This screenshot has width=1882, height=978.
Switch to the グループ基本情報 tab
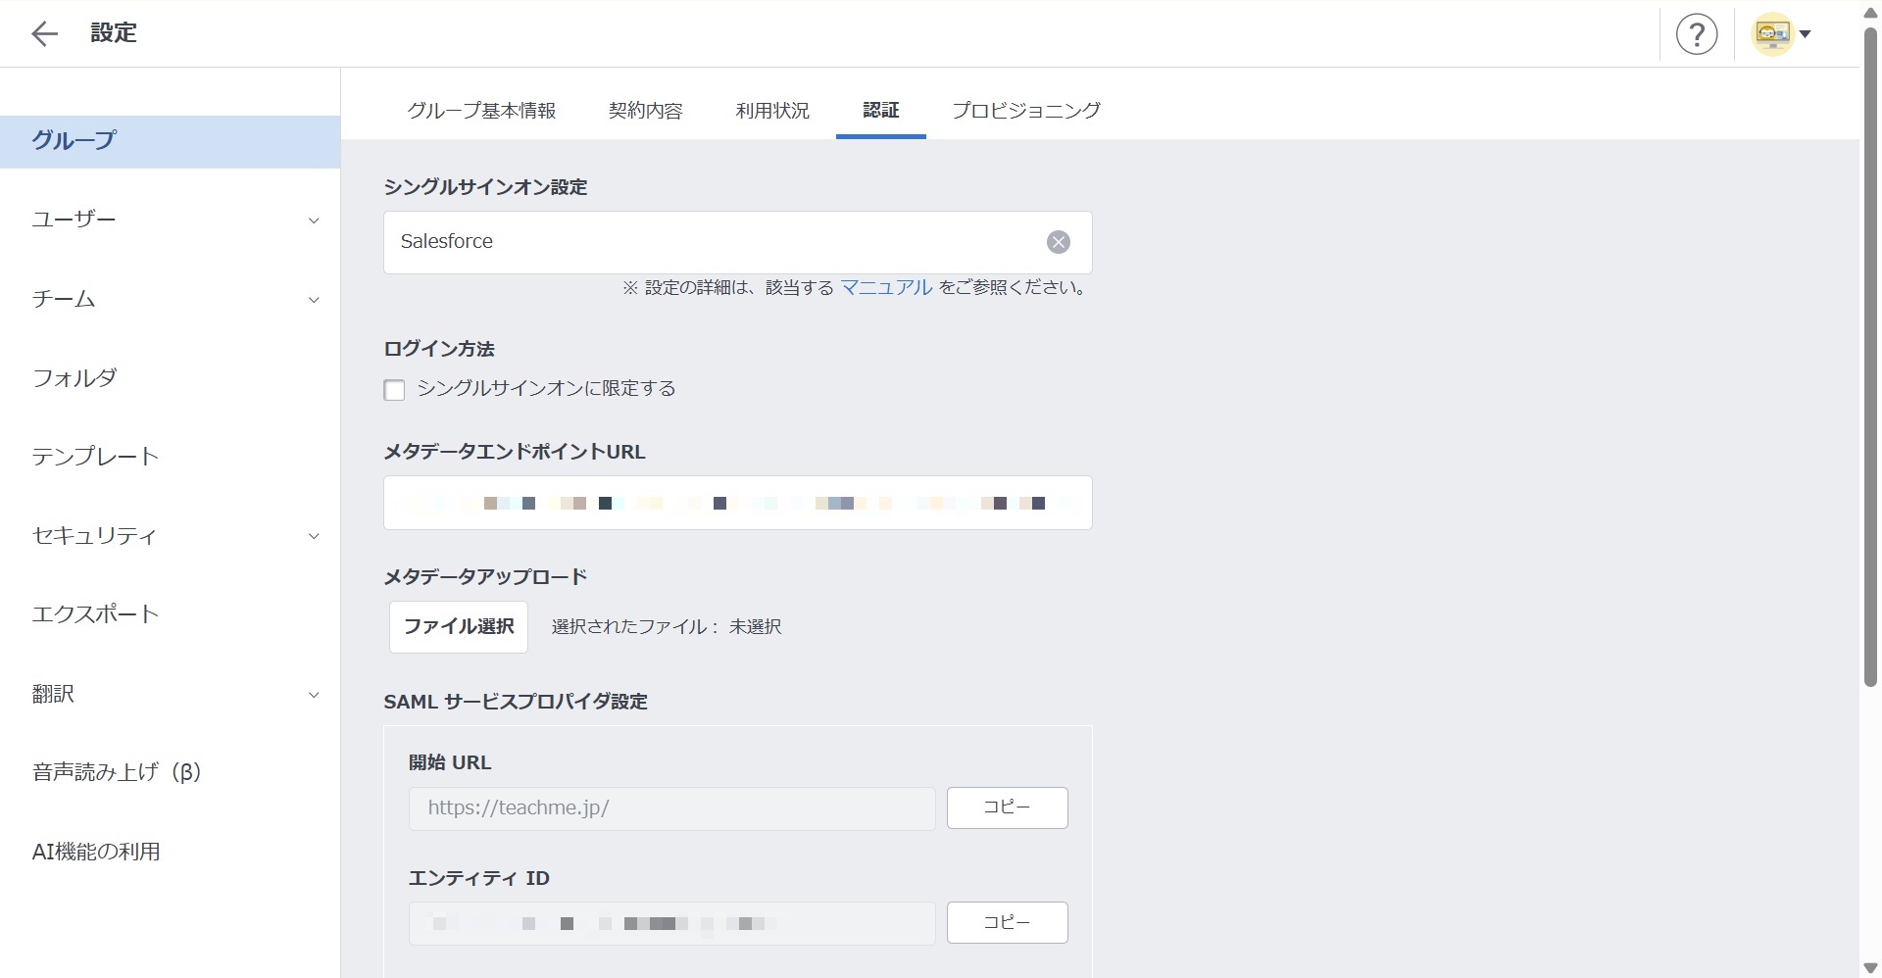[x=481, y=111]
